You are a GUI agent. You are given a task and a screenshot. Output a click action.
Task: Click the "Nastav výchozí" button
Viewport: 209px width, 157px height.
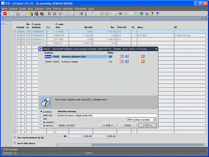66,125
